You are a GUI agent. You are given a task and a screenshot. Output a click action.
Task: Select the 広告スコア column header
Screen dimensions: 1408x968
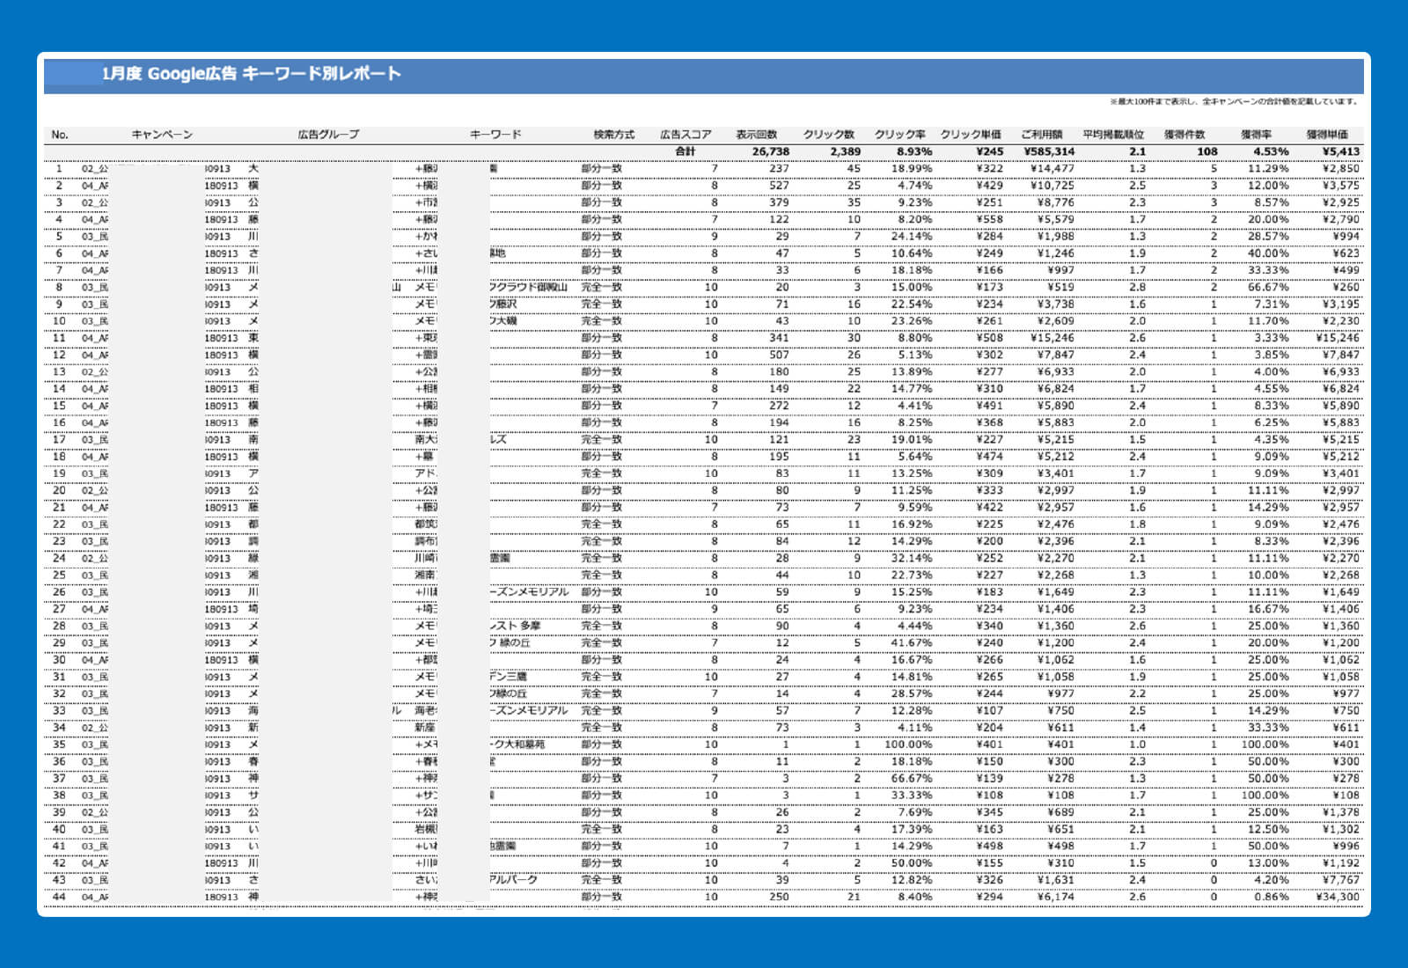coord(686,135)
